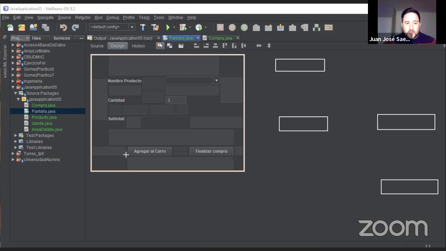The height and width of the screenshot is (251, 446).
Task: Click the Cantidad field showing 3
Action: (176, 100)
